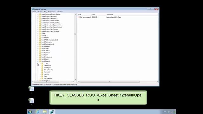Collapse the Excel.Sheet.12 key
The height and width of the screenshot is (114, 203).
[x=38, y=61]
